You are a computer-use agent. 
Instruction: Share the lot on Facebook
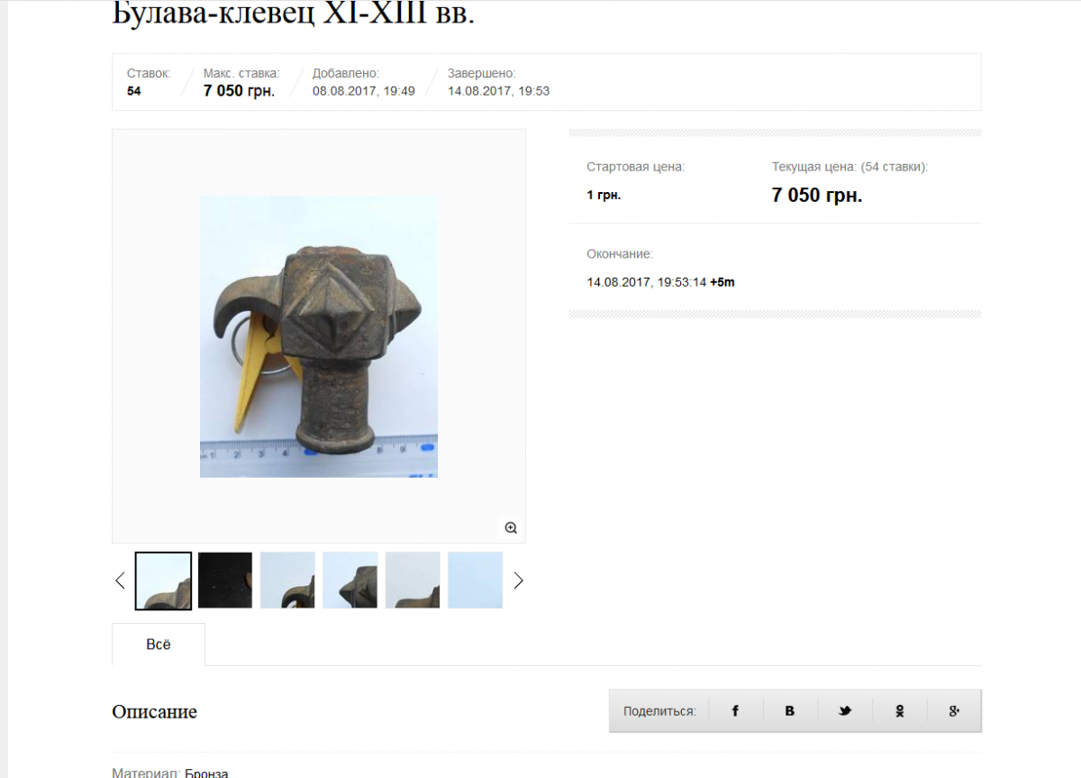(735, 710)
